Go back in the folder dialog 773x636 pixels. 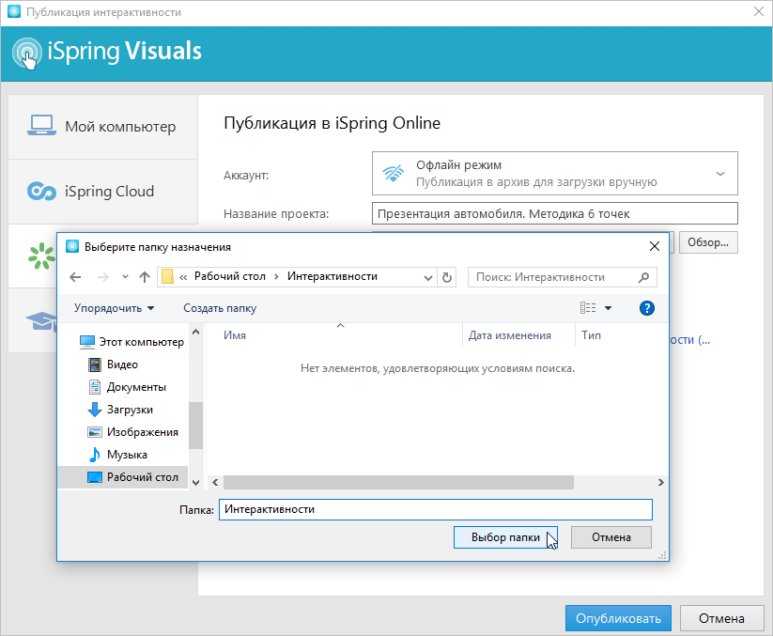pyautogui.click(x=75, y=277)
